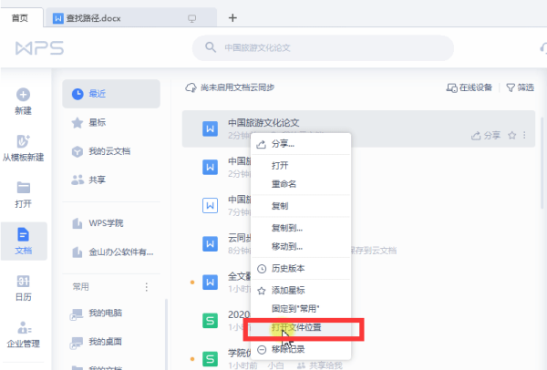Choose 添加星标 from context menu

tap(301, 290)
